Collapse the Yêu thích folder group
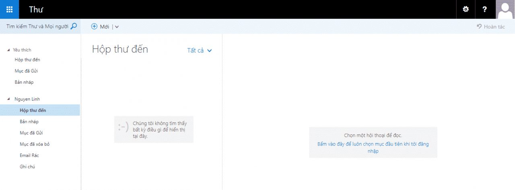Image resolution: width=515 pixels, height=190 pixels. click(8, 50)
